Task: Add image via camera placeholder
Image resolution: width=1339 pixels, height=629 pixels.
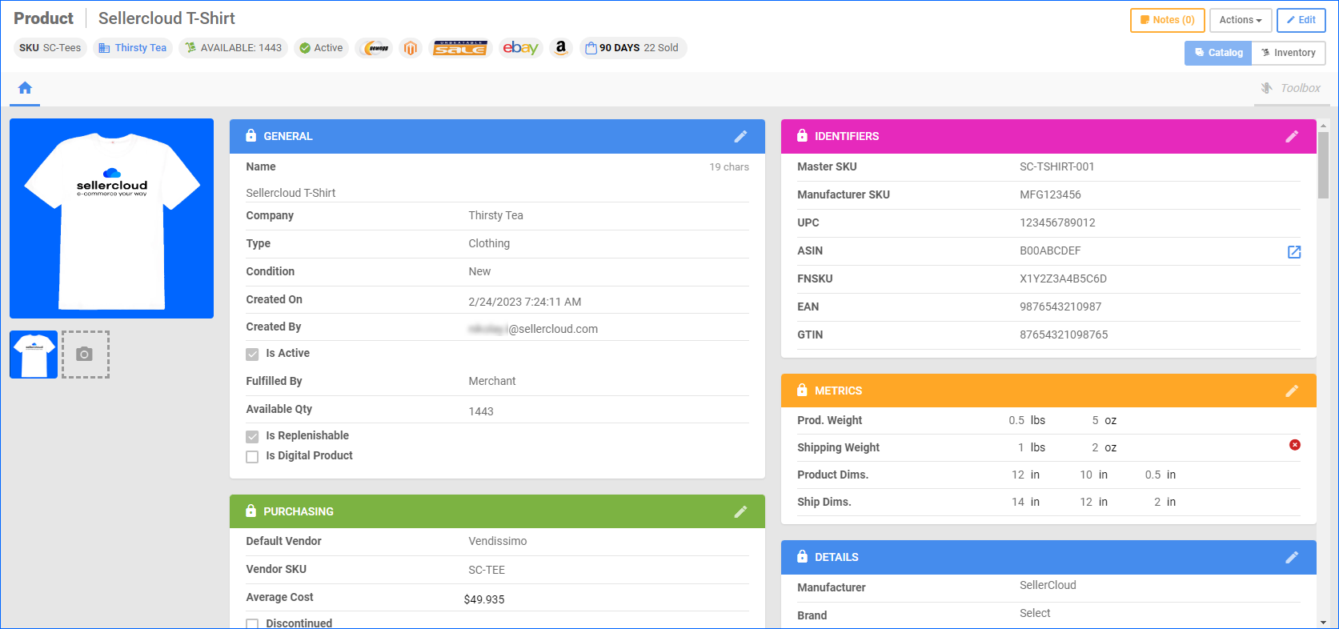Action: tap(85, 355)
